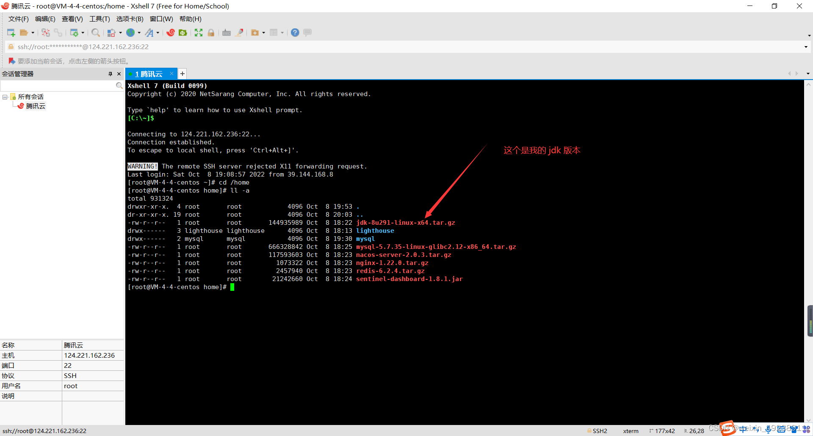The height and width of the screenshot is (436, 813).
Task: Open the 选项卡(B) menu
Action: click(130, 19)
